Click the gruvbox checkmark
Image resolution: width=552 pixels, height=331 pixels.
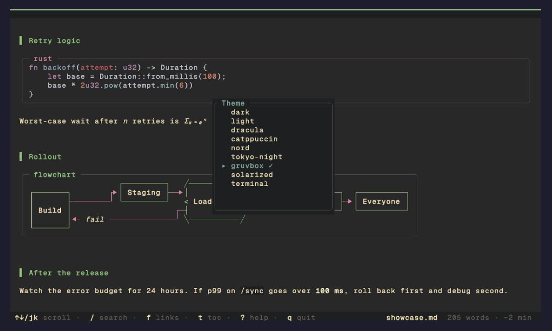pos(271,165)
